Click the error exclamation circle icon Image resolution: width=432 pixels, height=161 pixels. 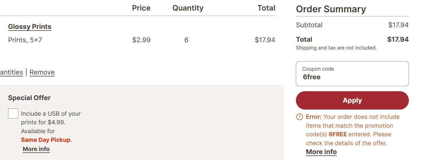tap(299, 117)
